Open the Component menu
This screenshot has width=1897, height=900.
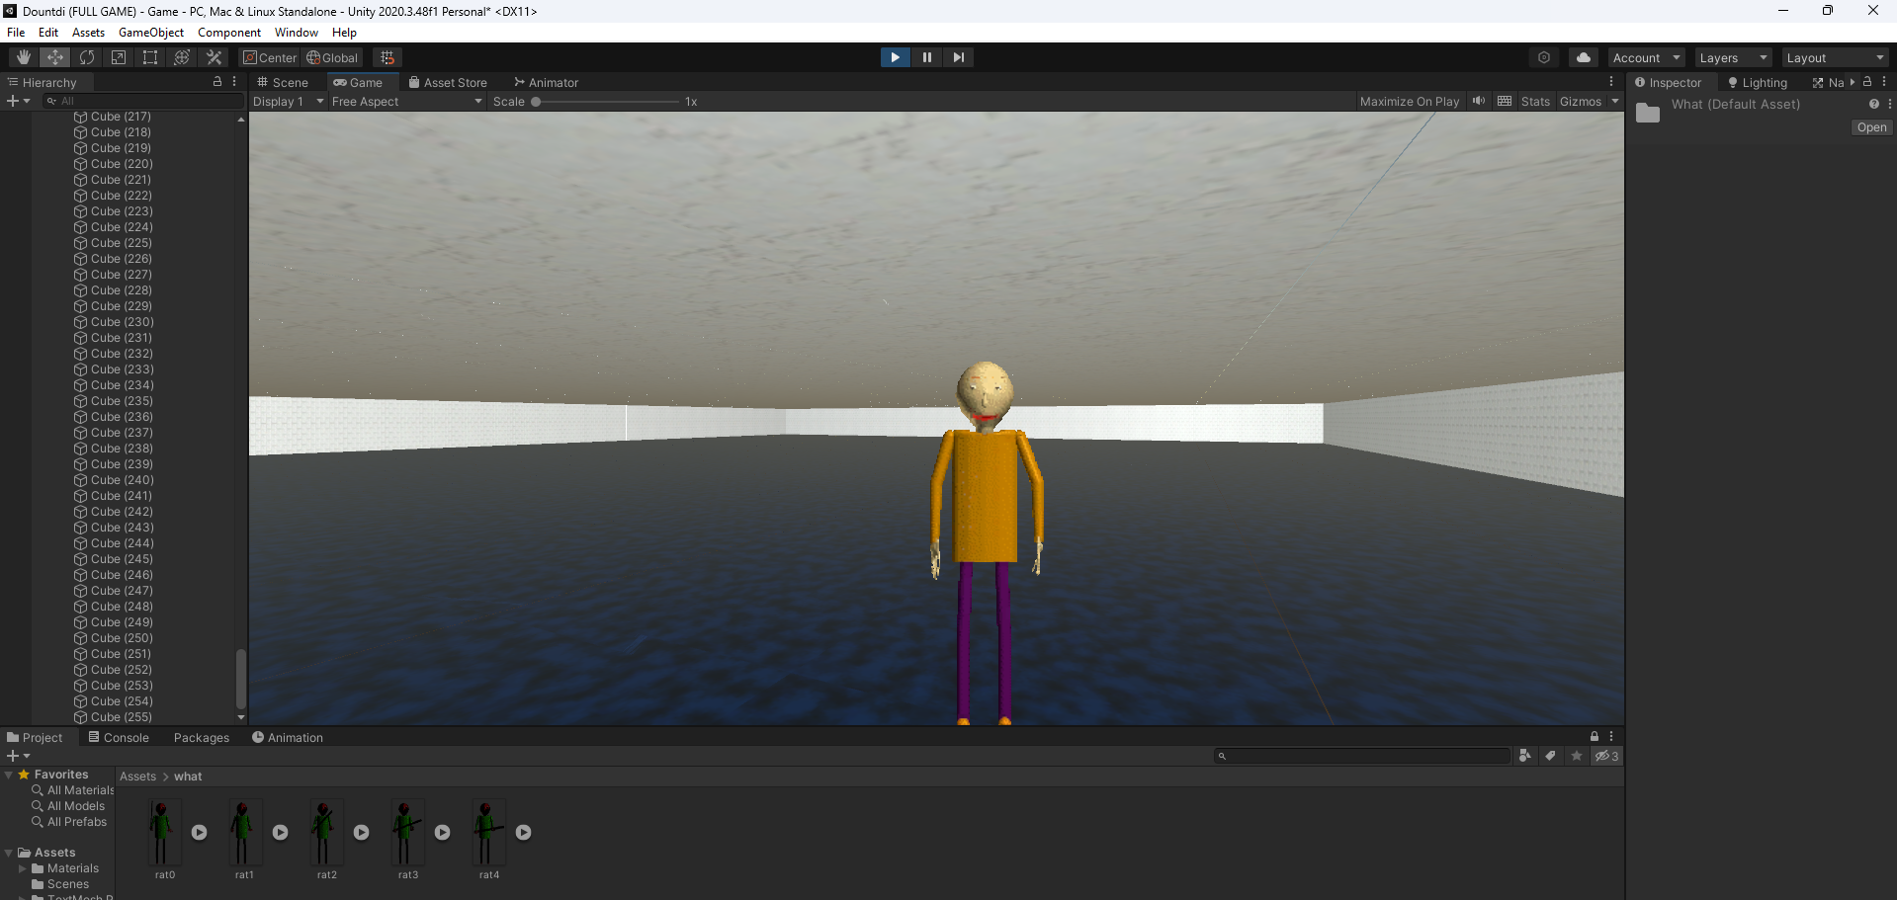[x=229, y=33]
